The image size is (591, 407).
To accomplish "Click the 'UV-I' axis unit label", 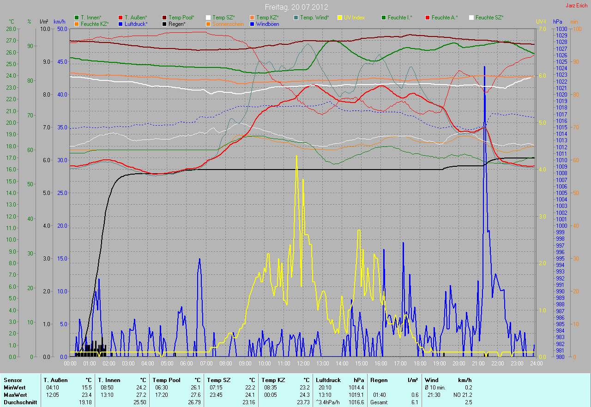I will [541, 22].
